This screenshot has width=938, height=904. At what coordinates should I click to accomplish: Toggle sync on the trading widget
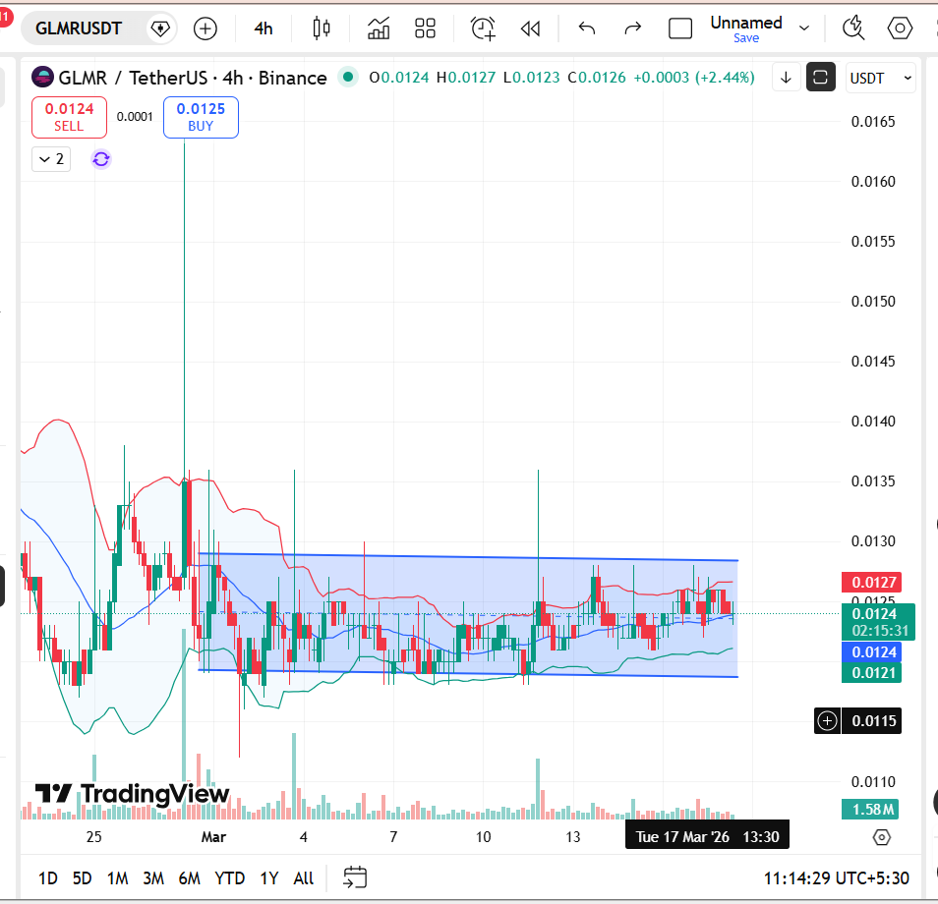click(100, 158)
